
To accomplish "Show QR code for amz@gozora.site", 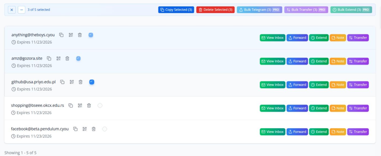I will point(58,58).
